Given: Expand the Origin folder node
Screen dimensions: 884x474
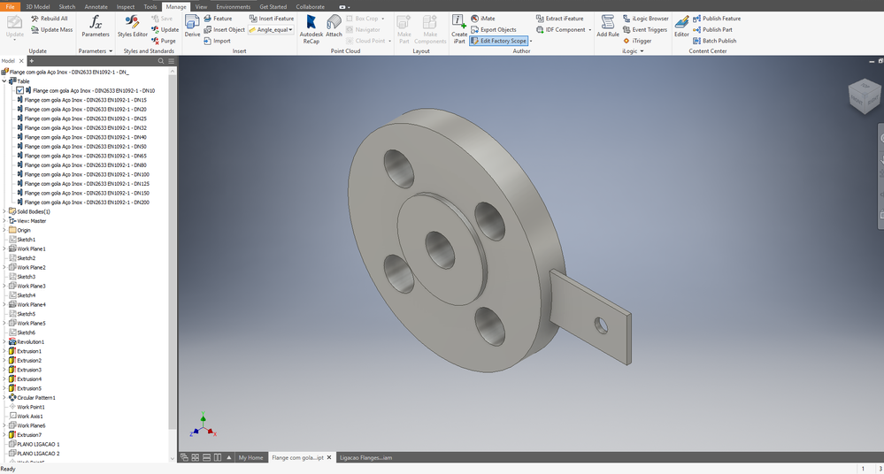Looking at the screenshot, I should tap(4, 230).
